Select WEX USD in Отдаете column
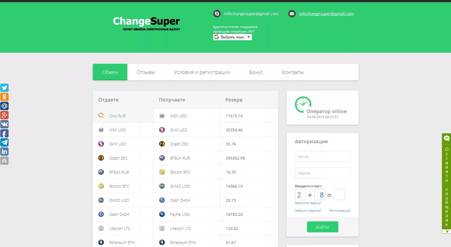Viewport: 451px width, 247px height. click(x=123, y=130)
